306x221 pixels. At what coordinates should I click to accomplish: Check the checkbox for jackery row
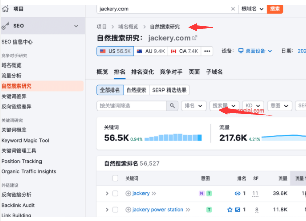pyautogui.click(x=115, y=193)
